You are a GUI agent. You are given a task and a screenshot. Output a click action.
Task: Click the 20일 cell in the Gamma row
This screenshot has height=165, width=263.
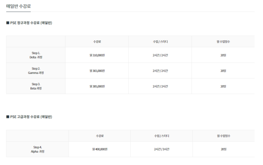(x=223, y=71)
